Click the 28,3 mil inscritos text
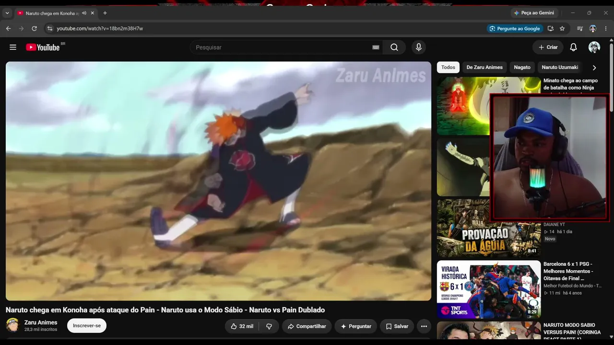Screen dimensions: 614x345 (41, 330)
